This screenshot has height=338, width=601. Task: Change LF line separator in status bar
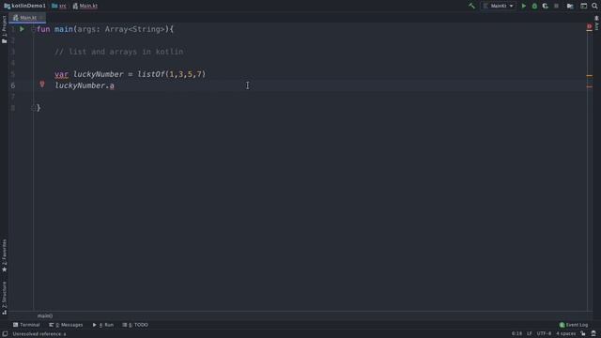pyautogui.click(x=530, y=334)
